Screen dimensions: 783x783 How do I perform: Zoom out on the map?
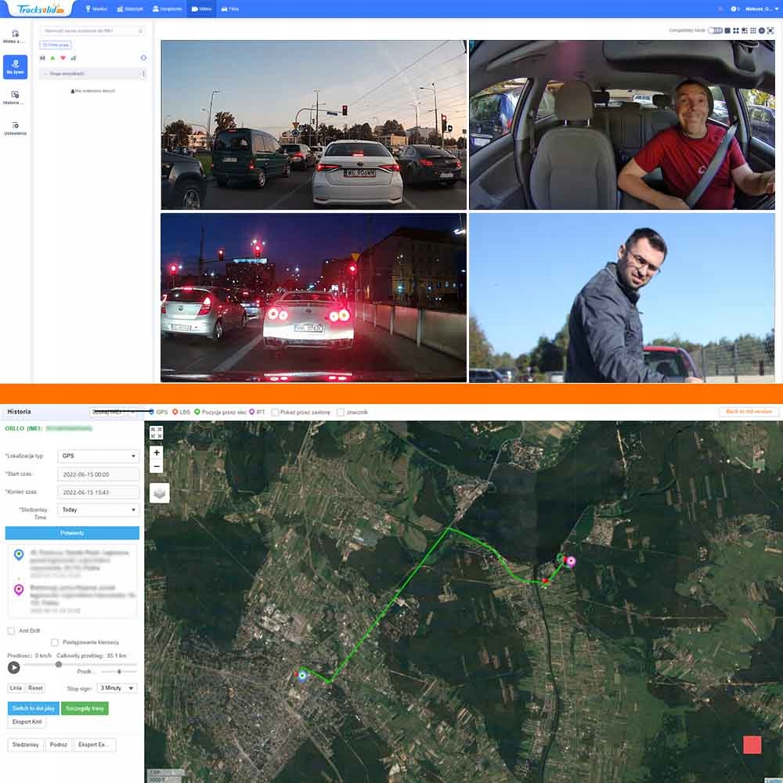[157, 467]
